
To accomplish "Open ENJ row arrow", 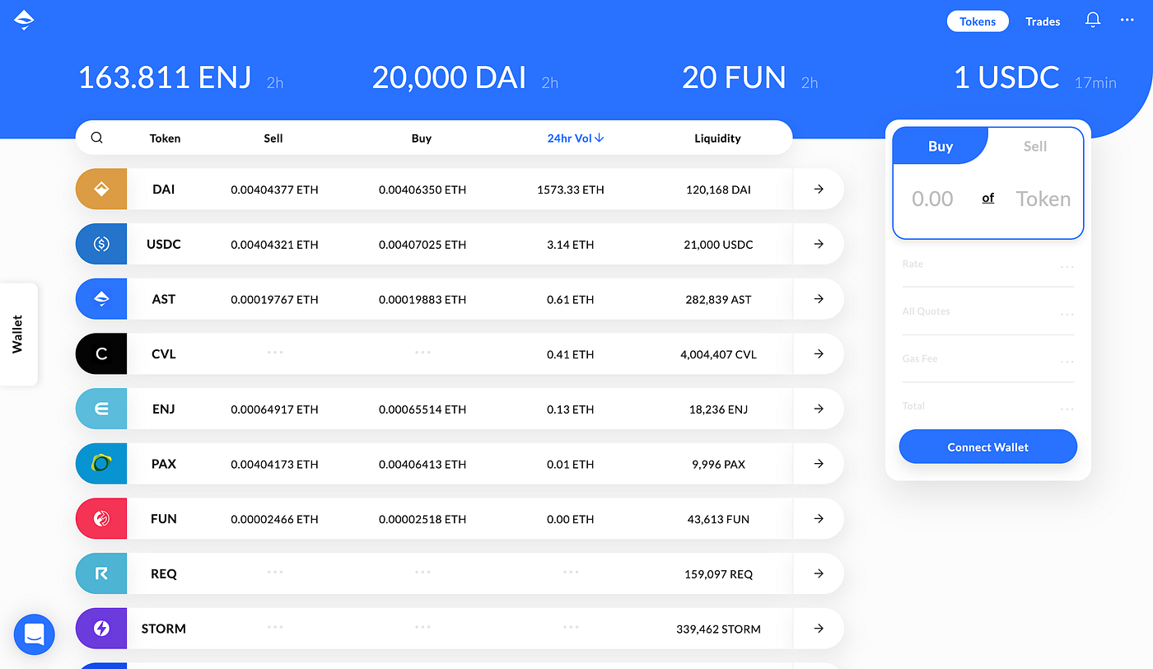I will [x=819, y=409].
